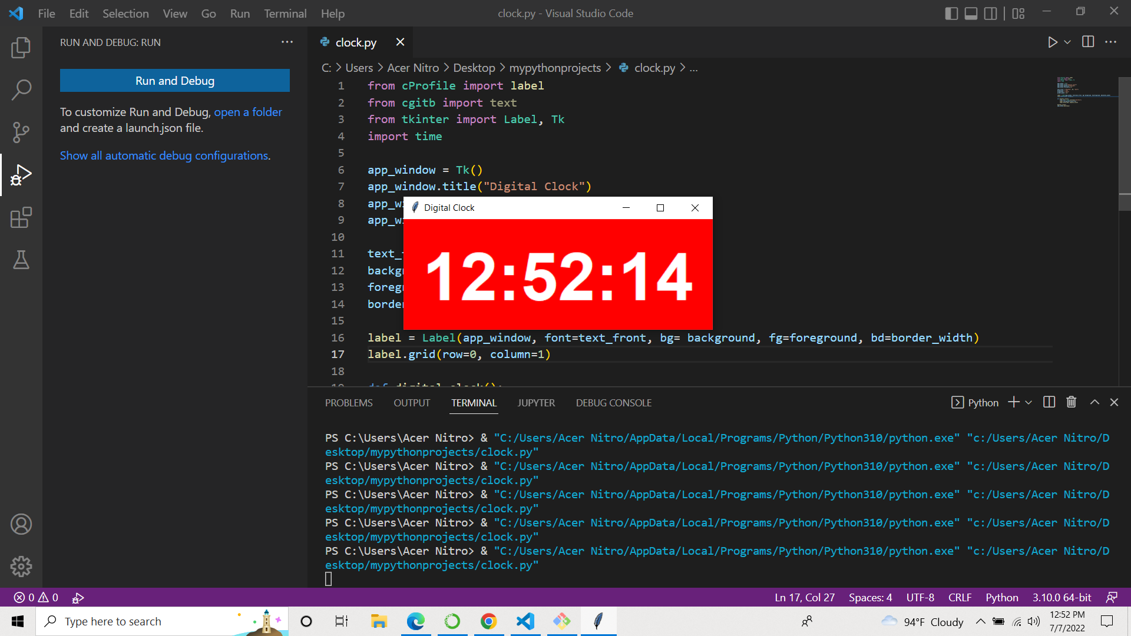Change indentation via 'Spaces: 4'
The height and width of the screenshot is (636, 1131).
[870, 597]
